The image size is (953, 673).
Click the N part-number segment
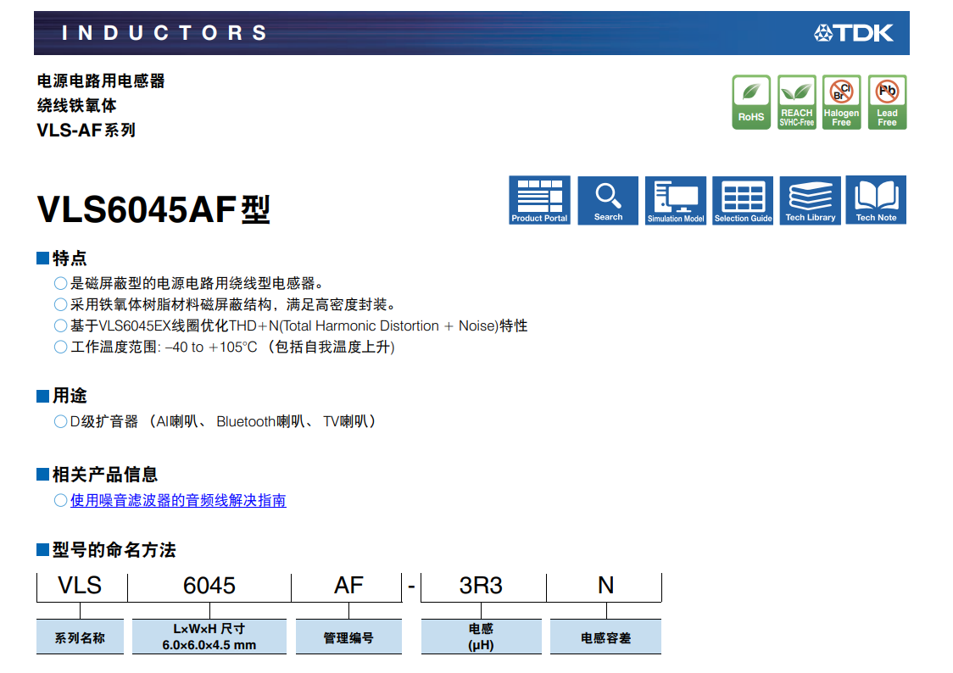(606, 586)
